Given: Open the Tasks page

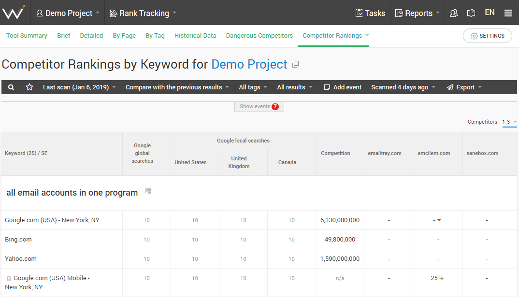Looking at the screenshot, I should pyautogui.click(x=370, y=13).
